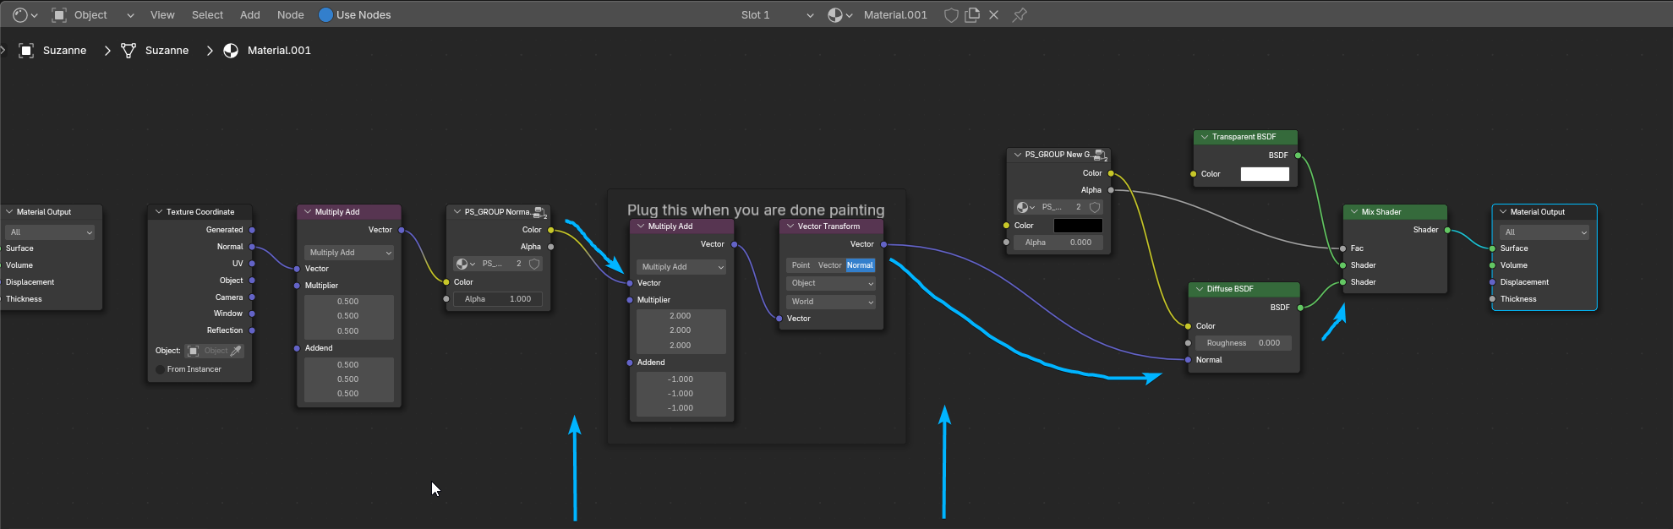Toggle fake user shield in PS_GROUP Norma node
The width and height of the screenshot is (1673, 529).
tap(534, 264)
